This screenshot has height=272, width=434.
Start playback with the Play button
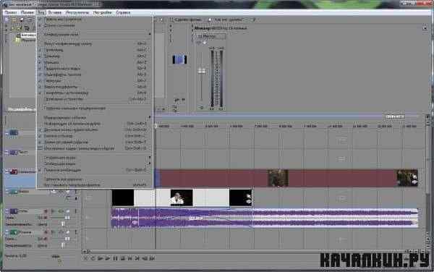(108, 258)
